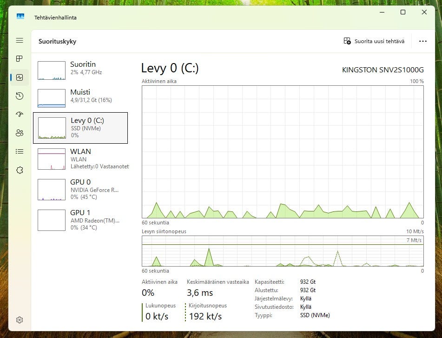Image resolution: width=442 pixels, height=338 pixels.
Task: Click the Task Manager app icon in title bar
Action: [20, 16]
